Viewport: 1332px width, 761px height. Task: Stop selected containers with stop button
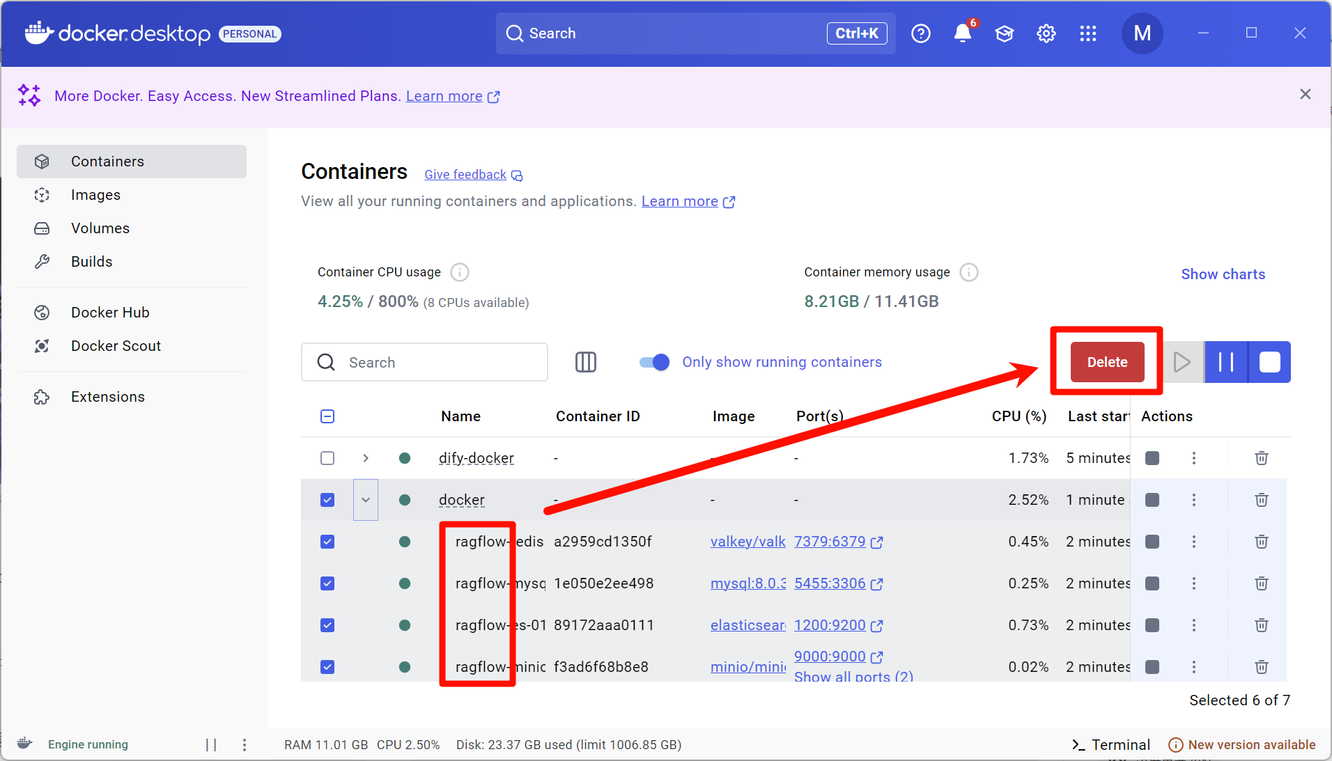pyautogui.click(x=1270, y=362)
